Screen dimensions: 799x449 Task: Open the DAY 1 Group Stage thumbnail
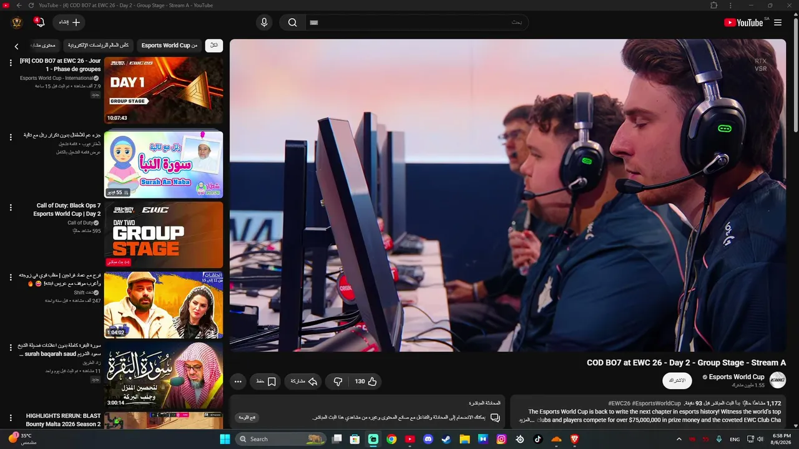[164, 90]
